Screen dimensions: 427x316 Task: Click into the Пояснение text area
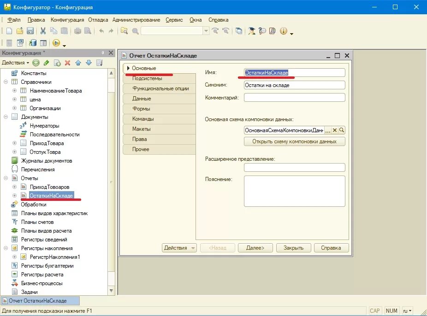pyautogui.click(x=294, y=191)
